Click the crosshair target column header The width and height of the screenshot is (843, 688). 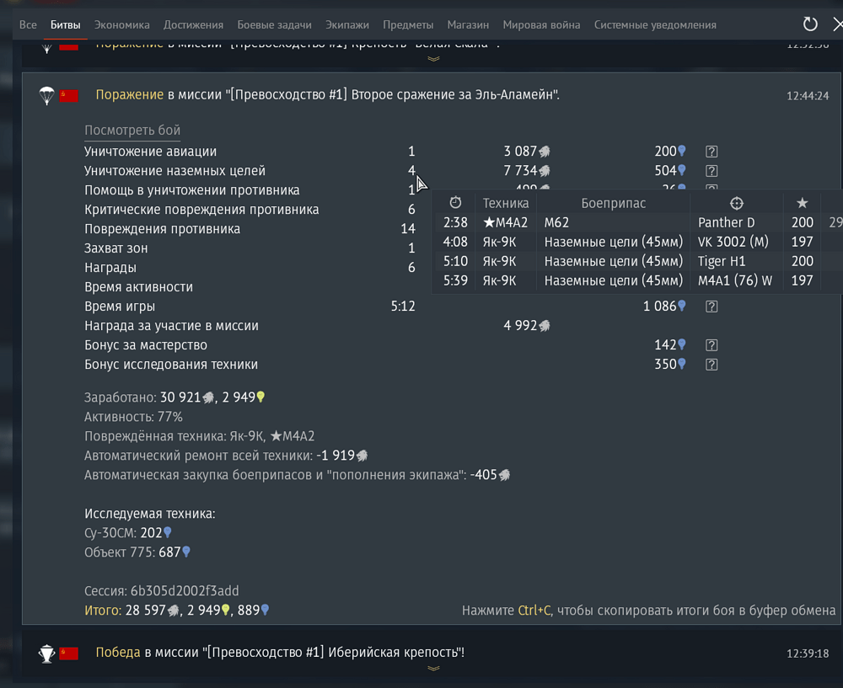737,203
